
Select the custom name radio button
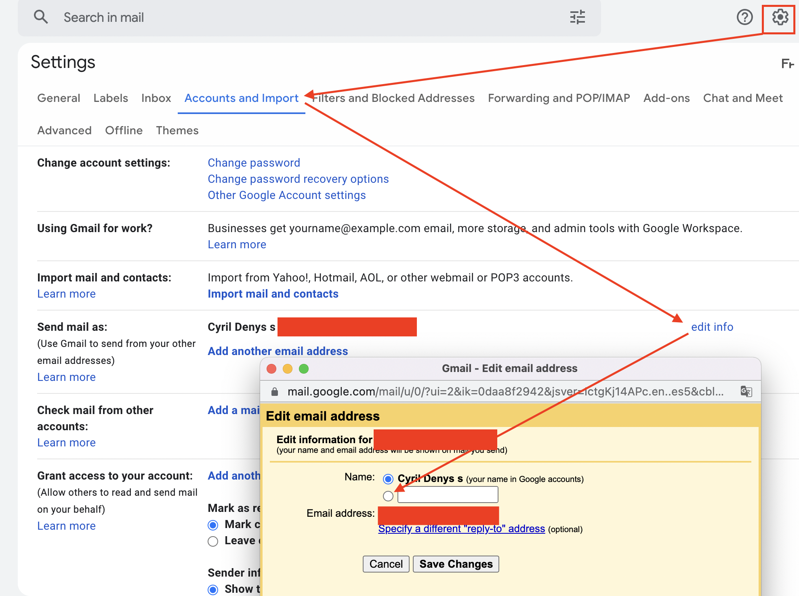click(388, 496)
